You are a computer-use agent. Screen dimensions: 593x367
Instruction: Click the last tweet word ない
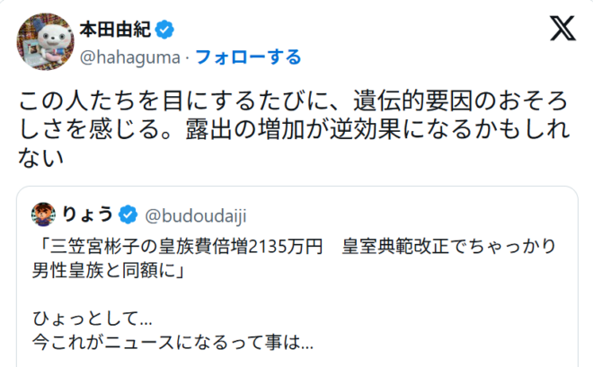point(40,157)
